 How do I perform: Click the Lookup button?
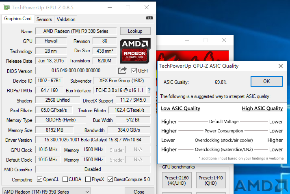pyautogui.click(x=135, y=31)
